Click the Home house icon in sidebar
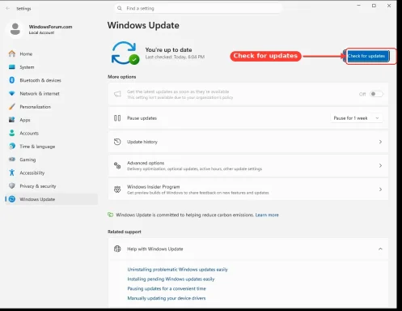Screen dimensions: 402x311 coord(12,53)
